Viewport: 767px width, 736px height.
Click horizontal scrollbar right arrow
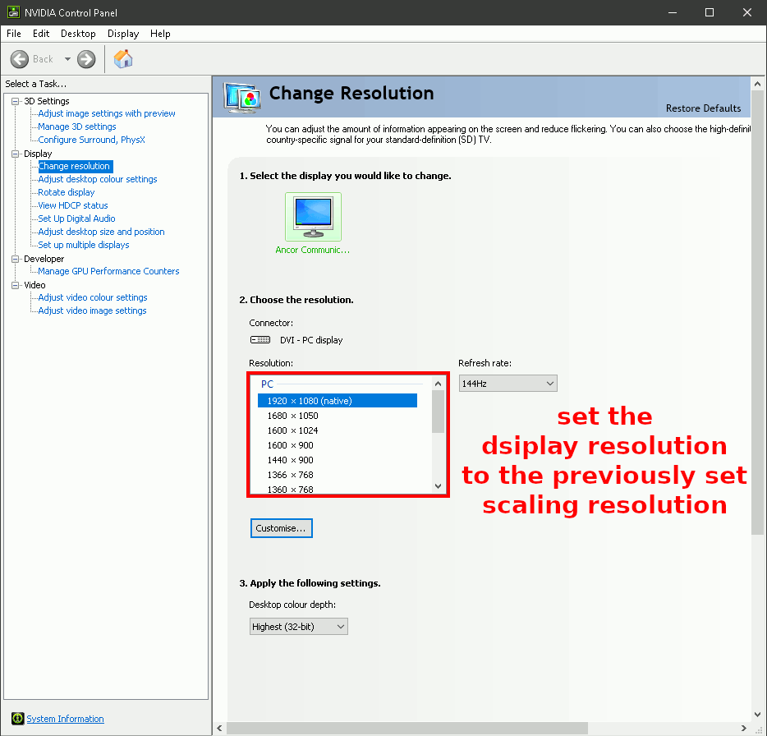point(743,728)
